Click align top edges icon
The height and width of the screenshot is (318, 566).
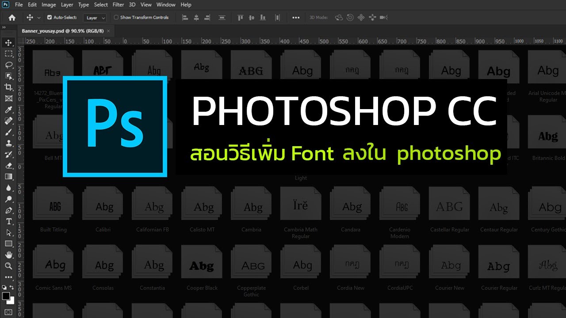tap(241, 18)
